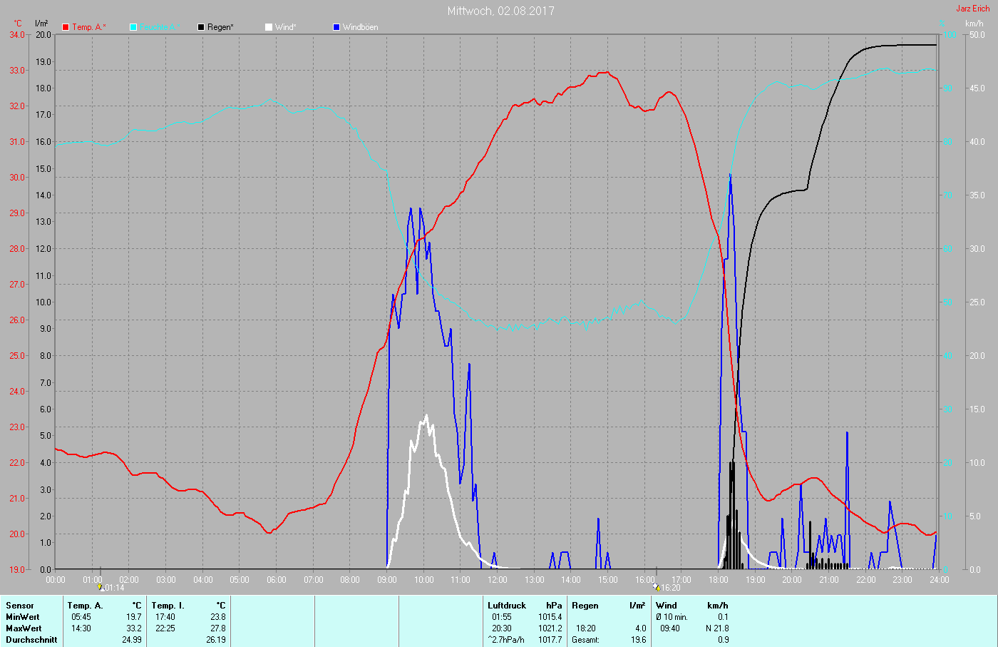Screen dimensions: 998x647
Task: Click the 'Durchschnitt' row label
Action: point(31,640)
